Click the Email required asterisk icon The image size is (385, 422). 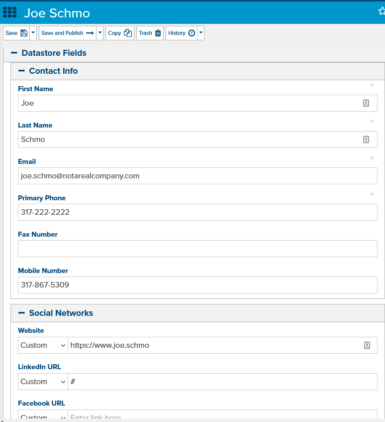[372, 158]
